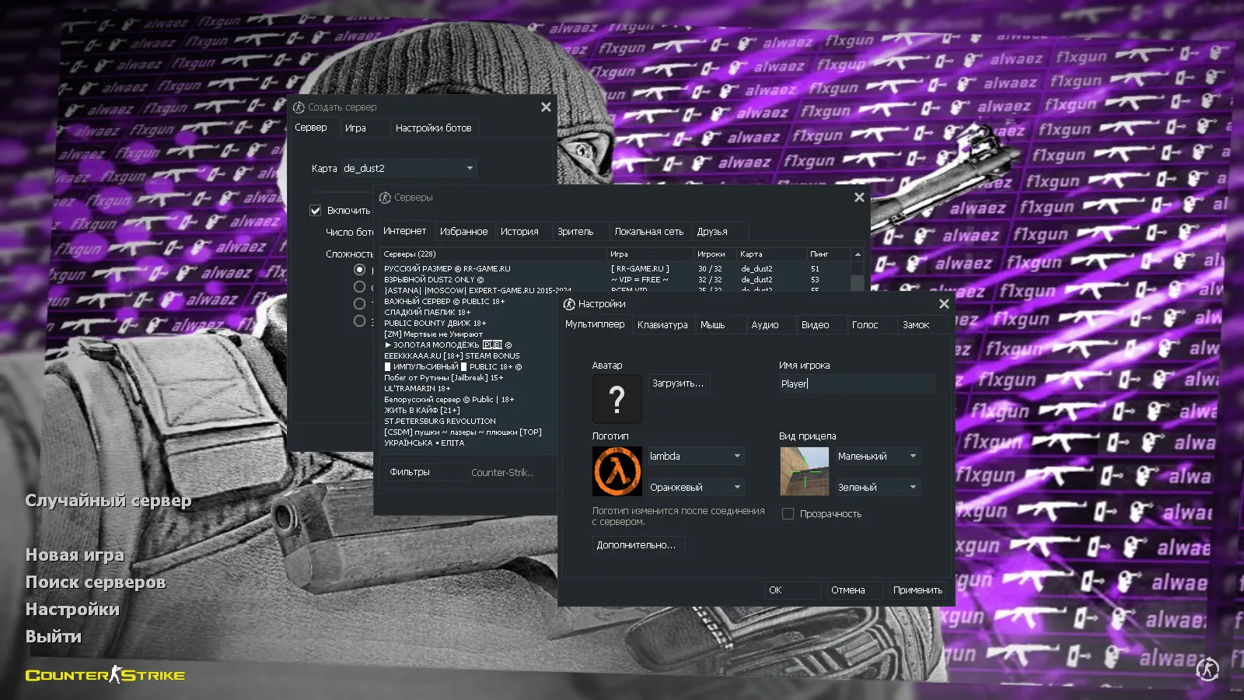Click the Player name input field
The height and width of the screenshot is (700, 1244).
click(855, 383)
